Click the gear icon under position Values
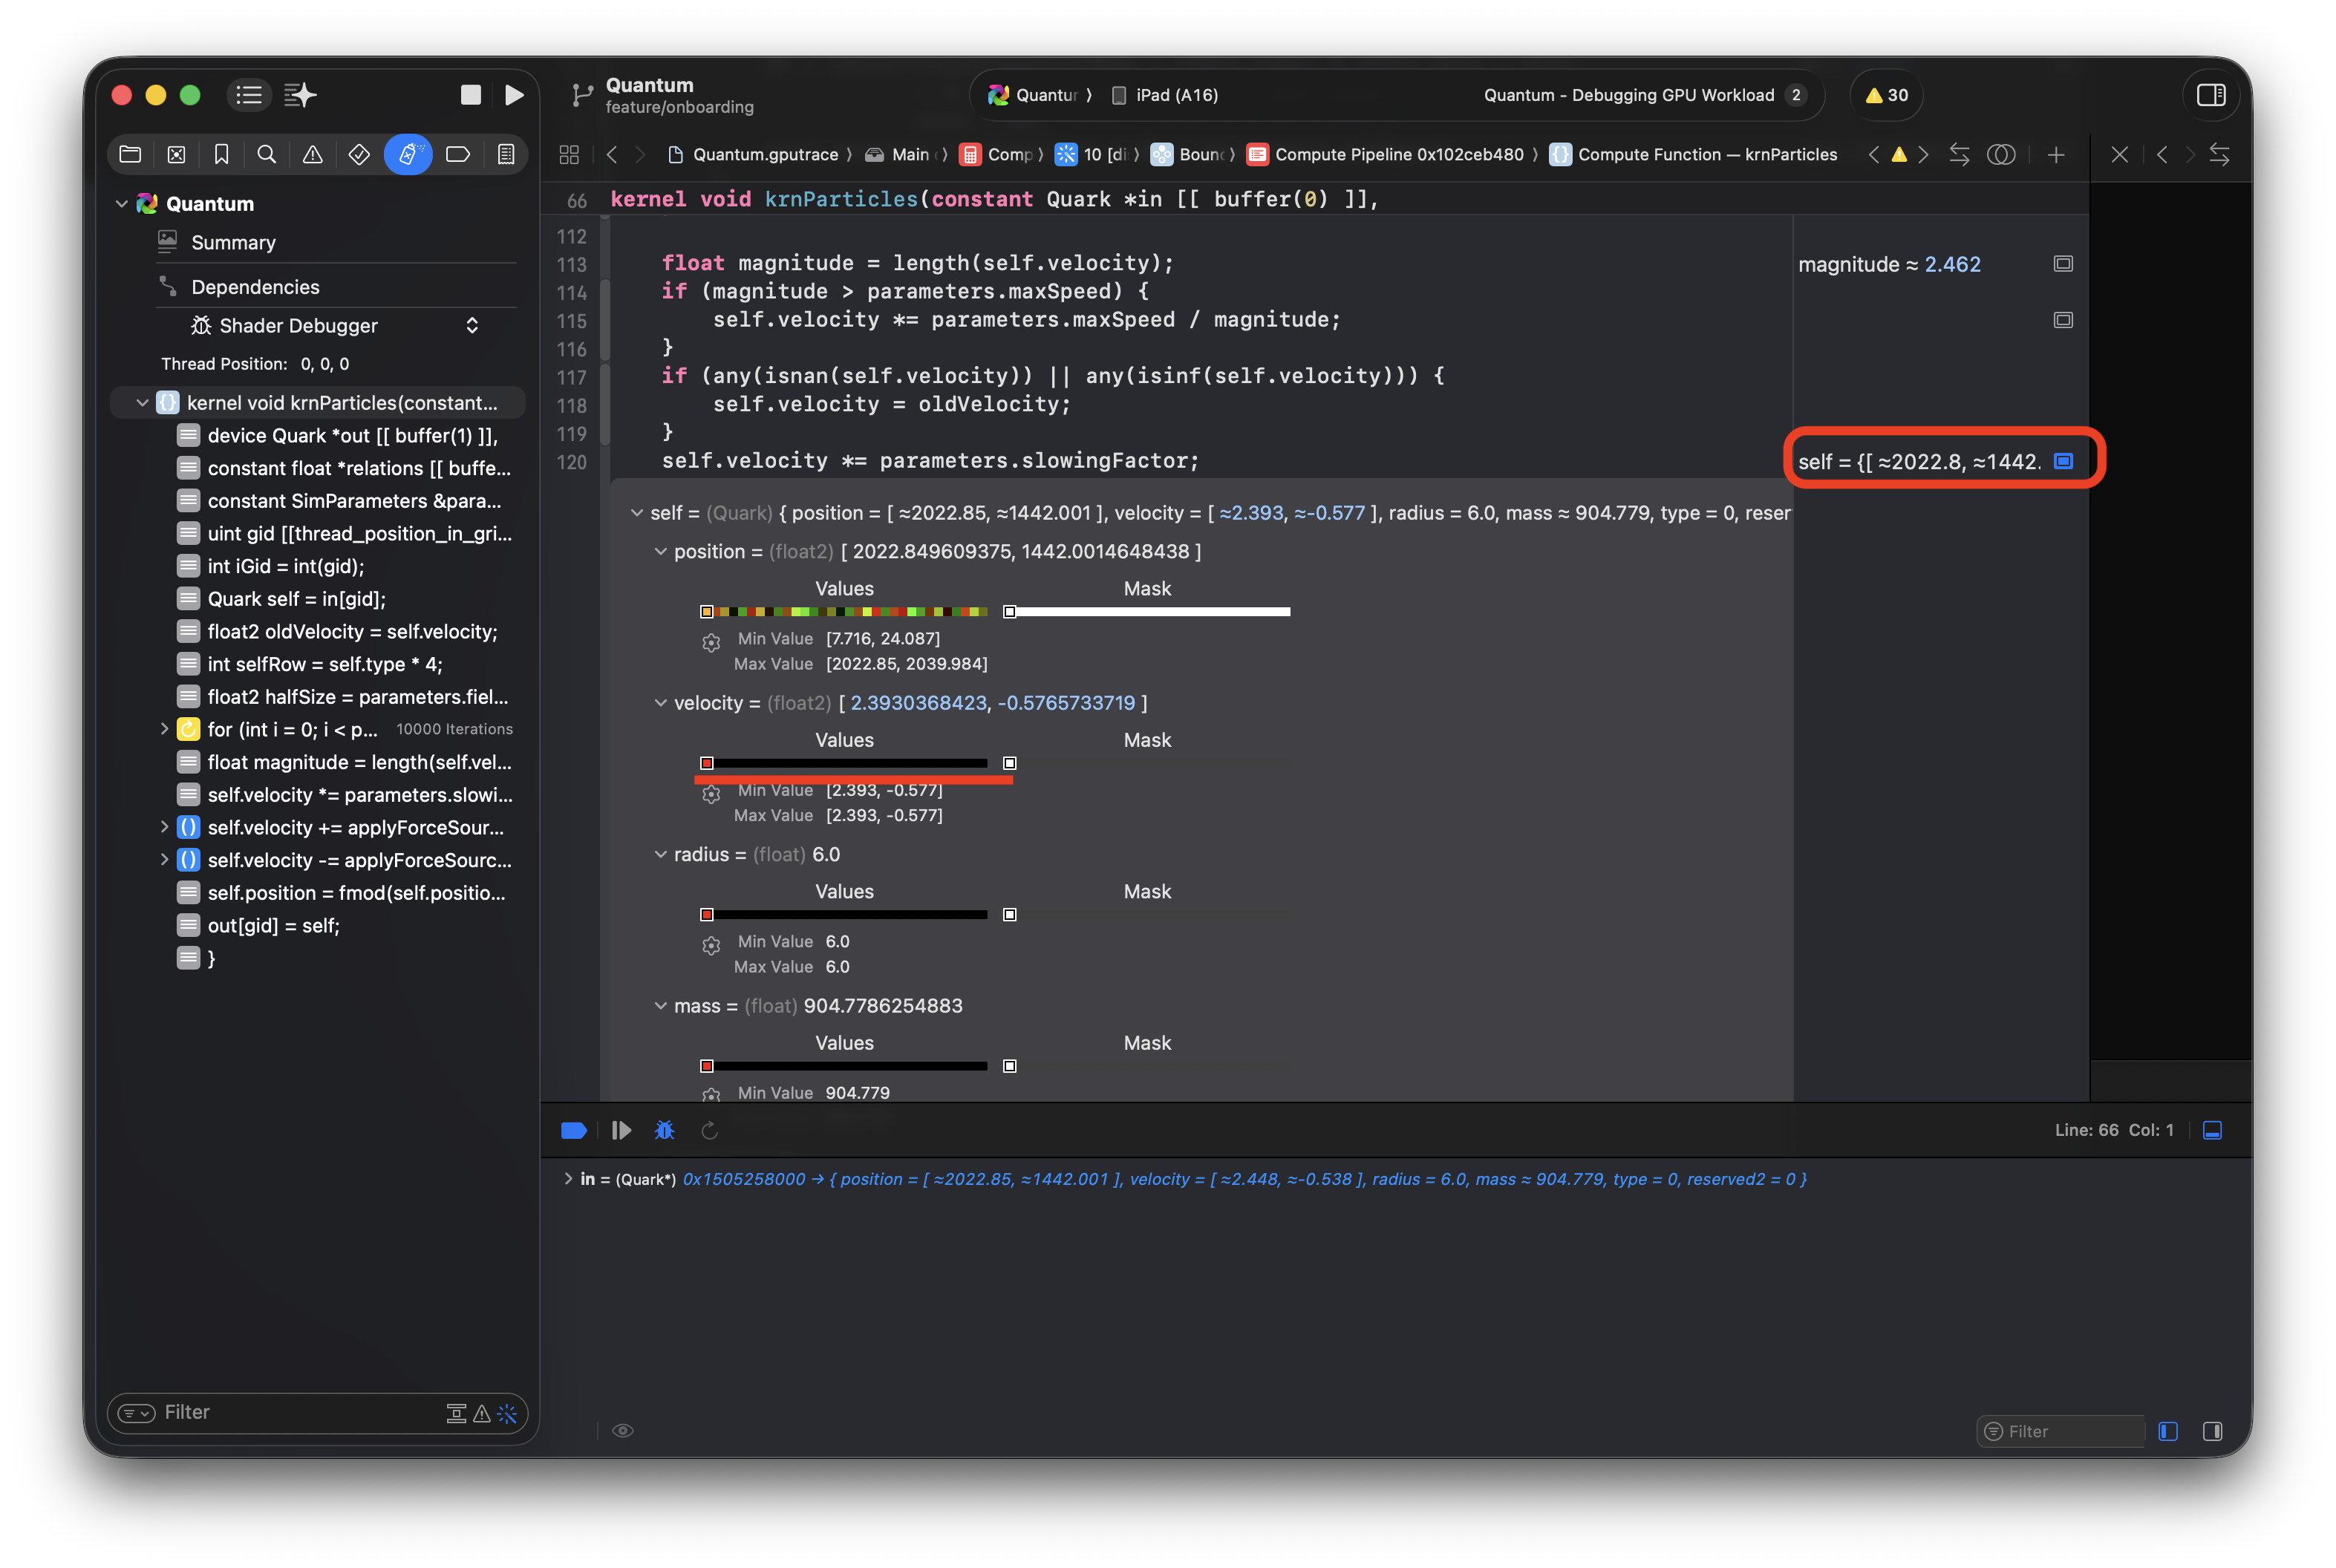The height and width of the screenshot is (1568, 2336). pos(711,643)
